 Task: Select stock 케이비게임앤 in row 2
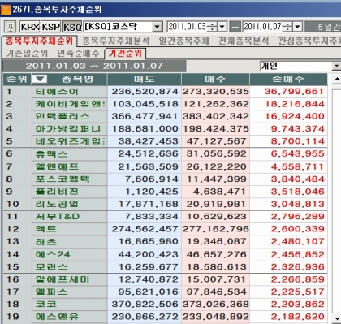click(x=71, y=104)
